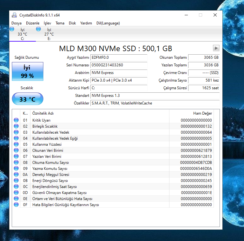Open the Dil(Language) menu
This screenshot has height=241, width=244.
point(108,23)
